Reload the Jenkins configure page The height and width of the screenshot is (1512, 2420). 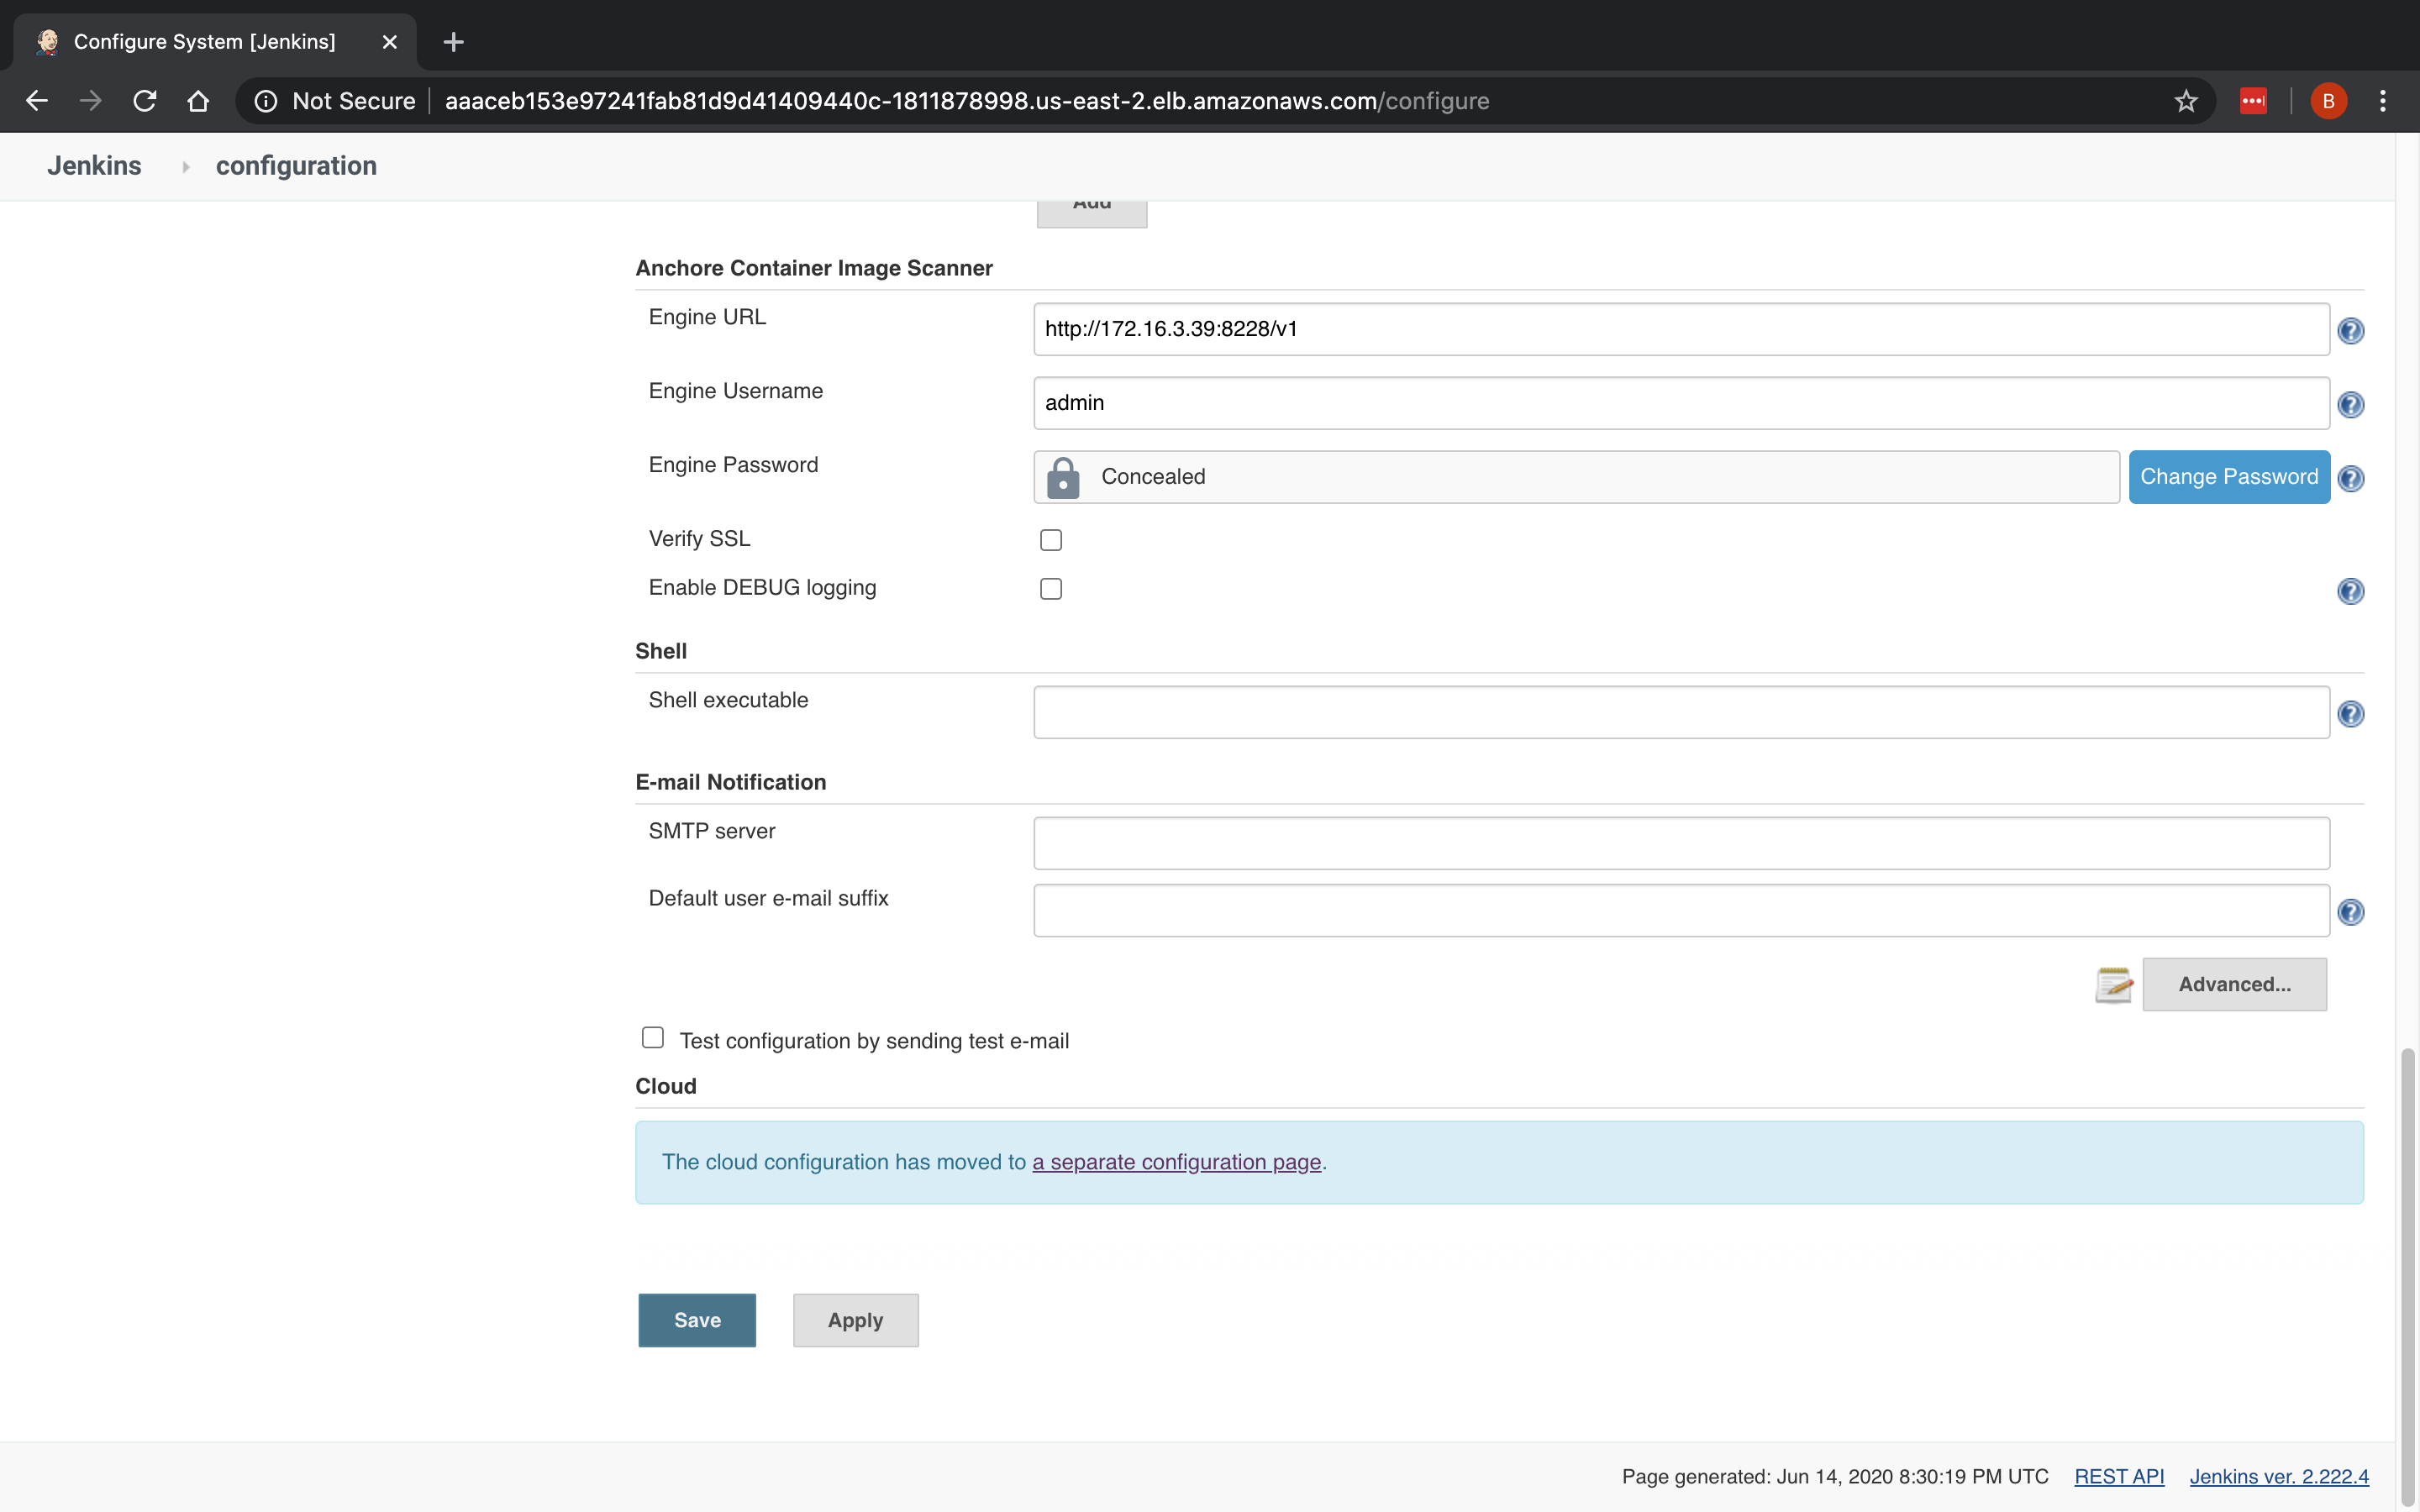pos(145,101)
